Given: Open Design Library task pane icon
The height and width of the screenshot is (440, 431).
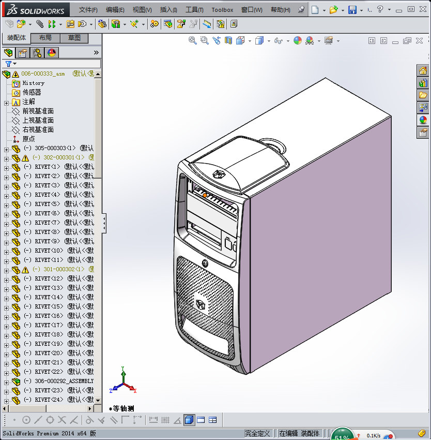Looking at the screenshot, I should click(x=423, y=83).
